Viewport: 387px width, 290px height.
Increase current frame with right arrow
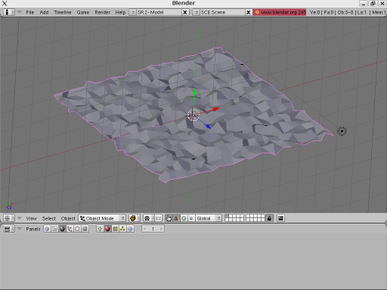point(161,229)
